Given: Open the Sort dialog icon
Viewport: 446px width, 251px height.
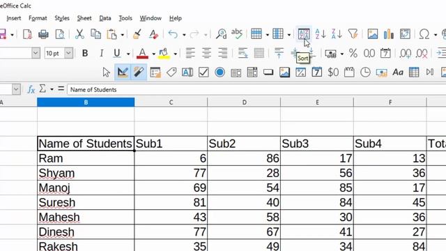Looking at the screenshot, I should (304, 34).
